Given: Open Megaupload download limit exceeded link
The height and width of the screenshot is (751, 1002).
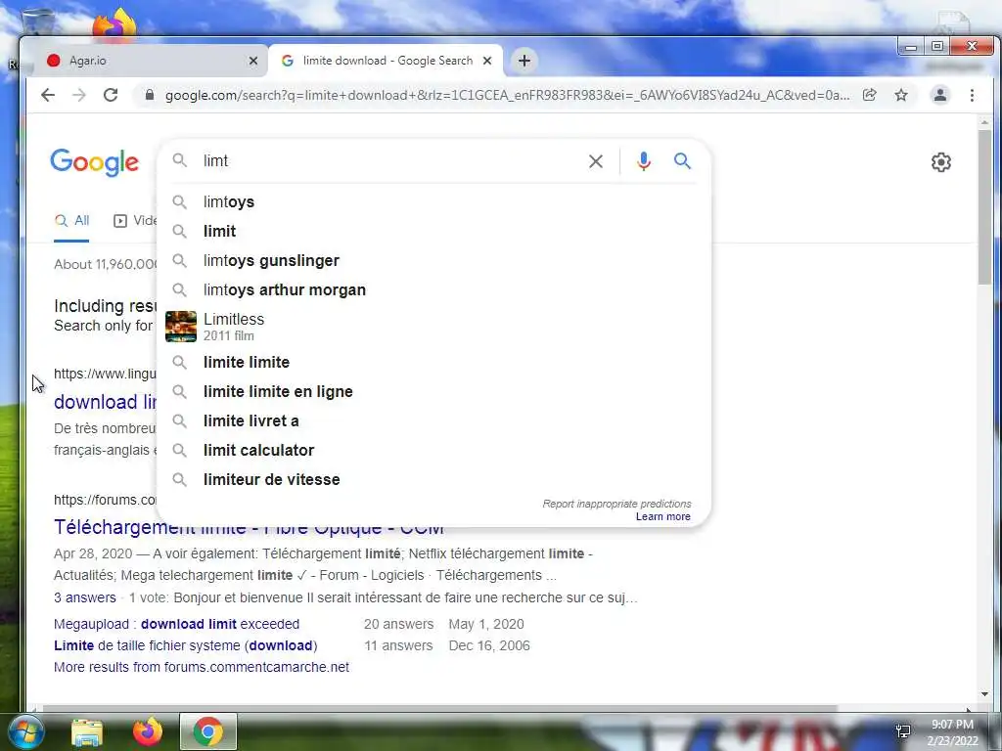Looking at the screenshot, I should (176, 624).
